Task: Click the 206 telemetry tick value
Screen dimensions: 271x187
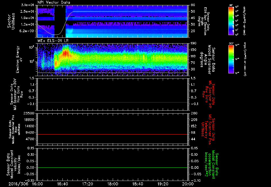Action: click(x=193, y=120)
